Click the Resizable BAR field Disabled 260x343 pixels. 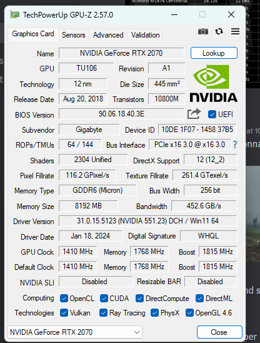coord(211,282)
